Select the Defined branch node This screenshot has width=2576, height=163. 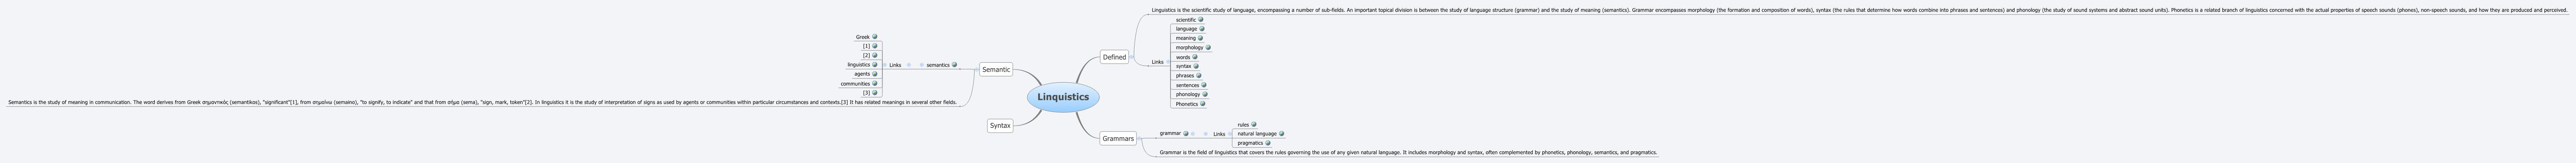pos(1114,57)
